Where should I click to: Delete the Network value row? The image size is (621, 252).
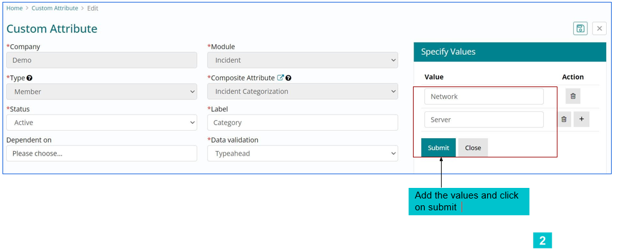pos(572,96)
